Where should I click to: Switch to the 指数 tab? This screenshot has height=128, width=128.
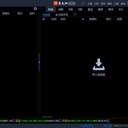pos(61,10)
